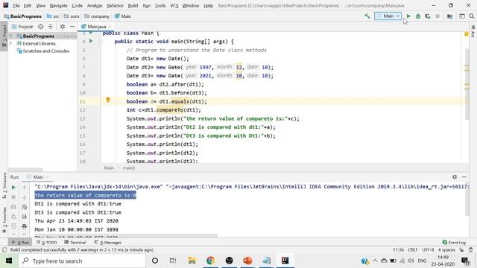Minimize the Run panel with hide icon
This screenshot has height=268, width=477.
click(464, 177)
